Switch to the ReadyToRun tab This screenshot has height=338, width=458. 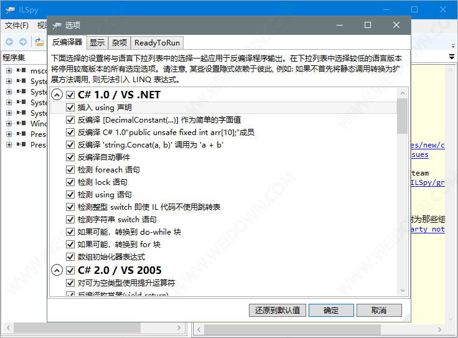click(x=157, y=43)
